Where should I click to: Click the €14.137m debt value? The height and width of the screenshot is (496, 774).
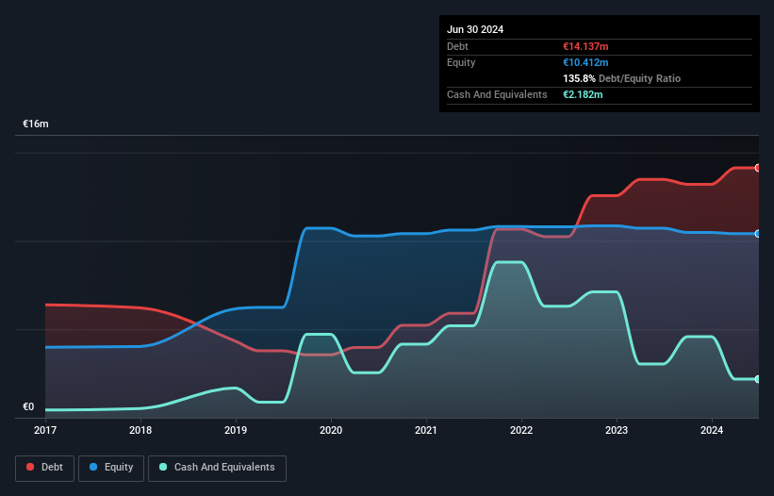click(585, 46)
